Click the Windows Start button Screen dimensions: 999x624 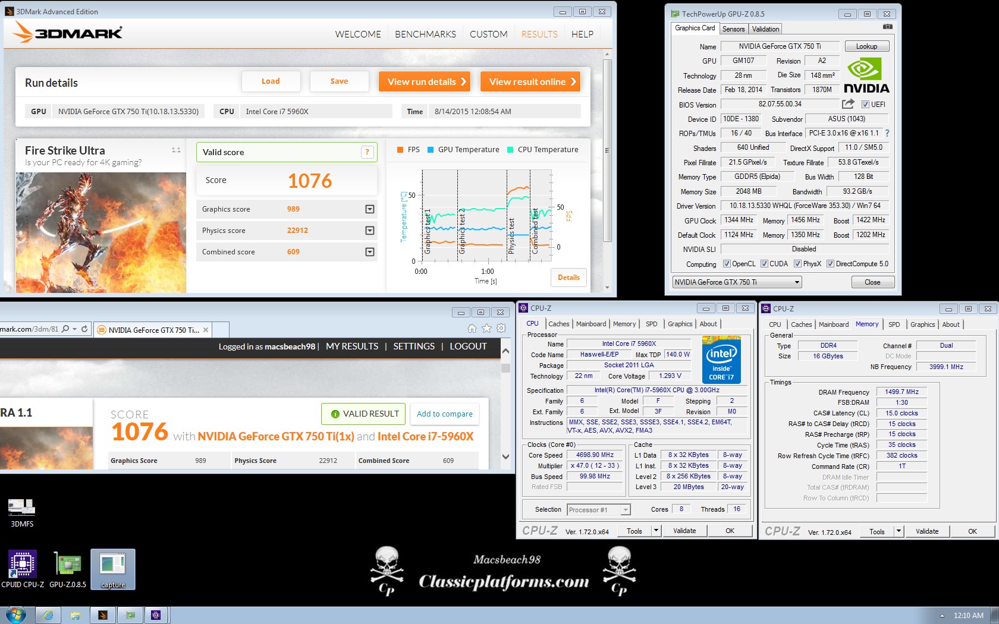coord(15,615)
